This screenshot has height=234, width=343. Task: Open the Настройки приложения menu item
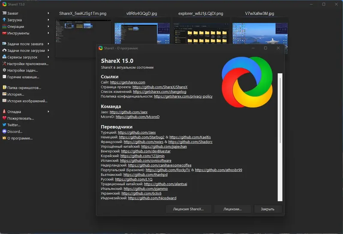pos(25,63)
